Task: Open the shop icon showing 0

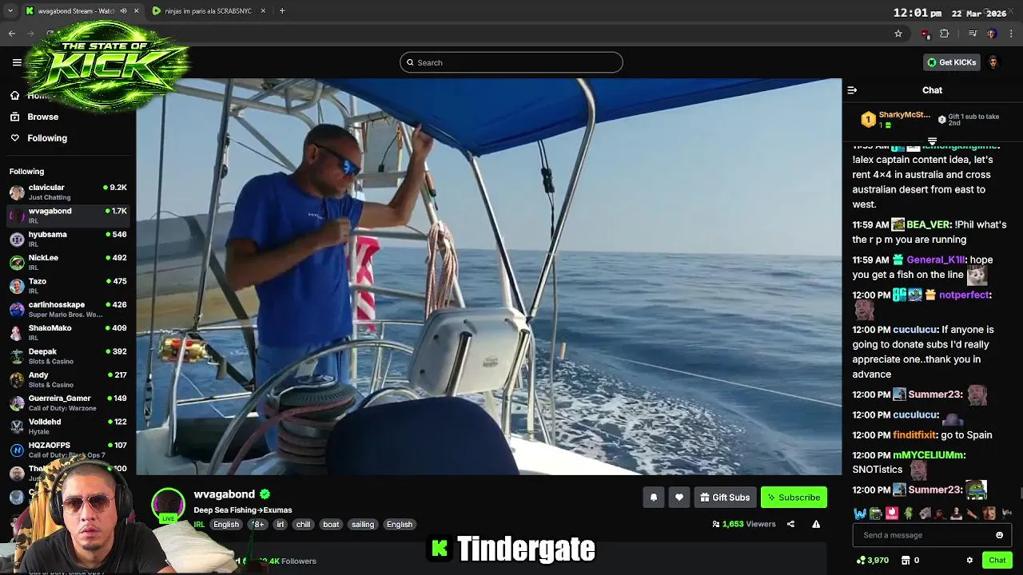Action: [x=910, y=560]
